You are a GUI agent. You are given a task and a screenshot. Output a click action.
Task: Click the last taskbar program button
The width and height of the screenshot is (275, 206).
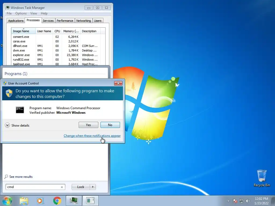90,201
